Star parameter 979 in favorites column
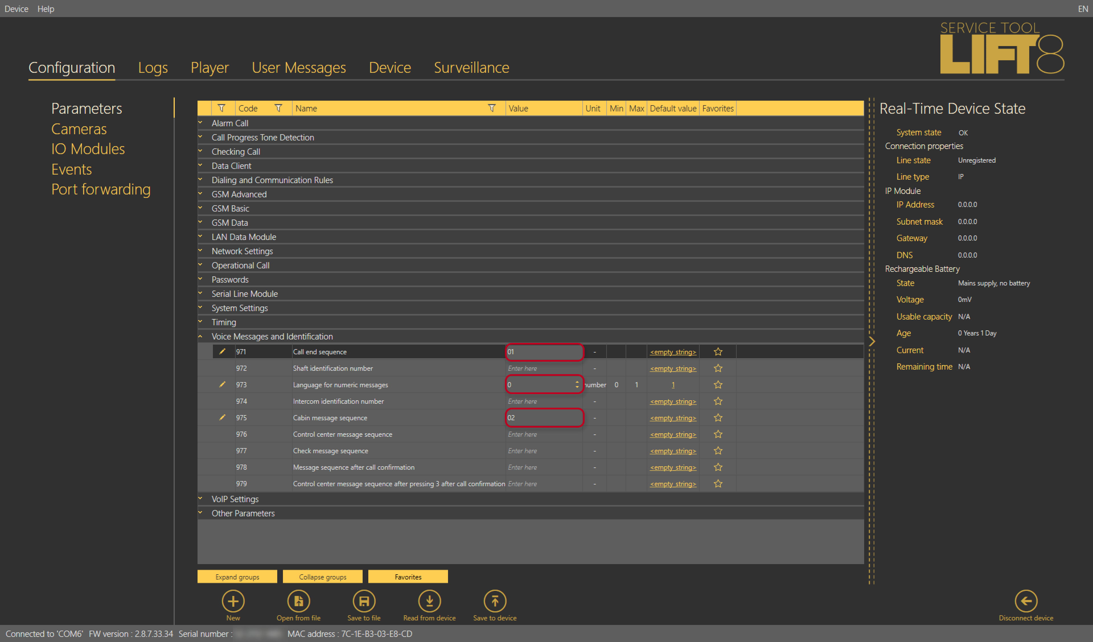Viewport: 1093px width, 642px height. coord(718,483)
